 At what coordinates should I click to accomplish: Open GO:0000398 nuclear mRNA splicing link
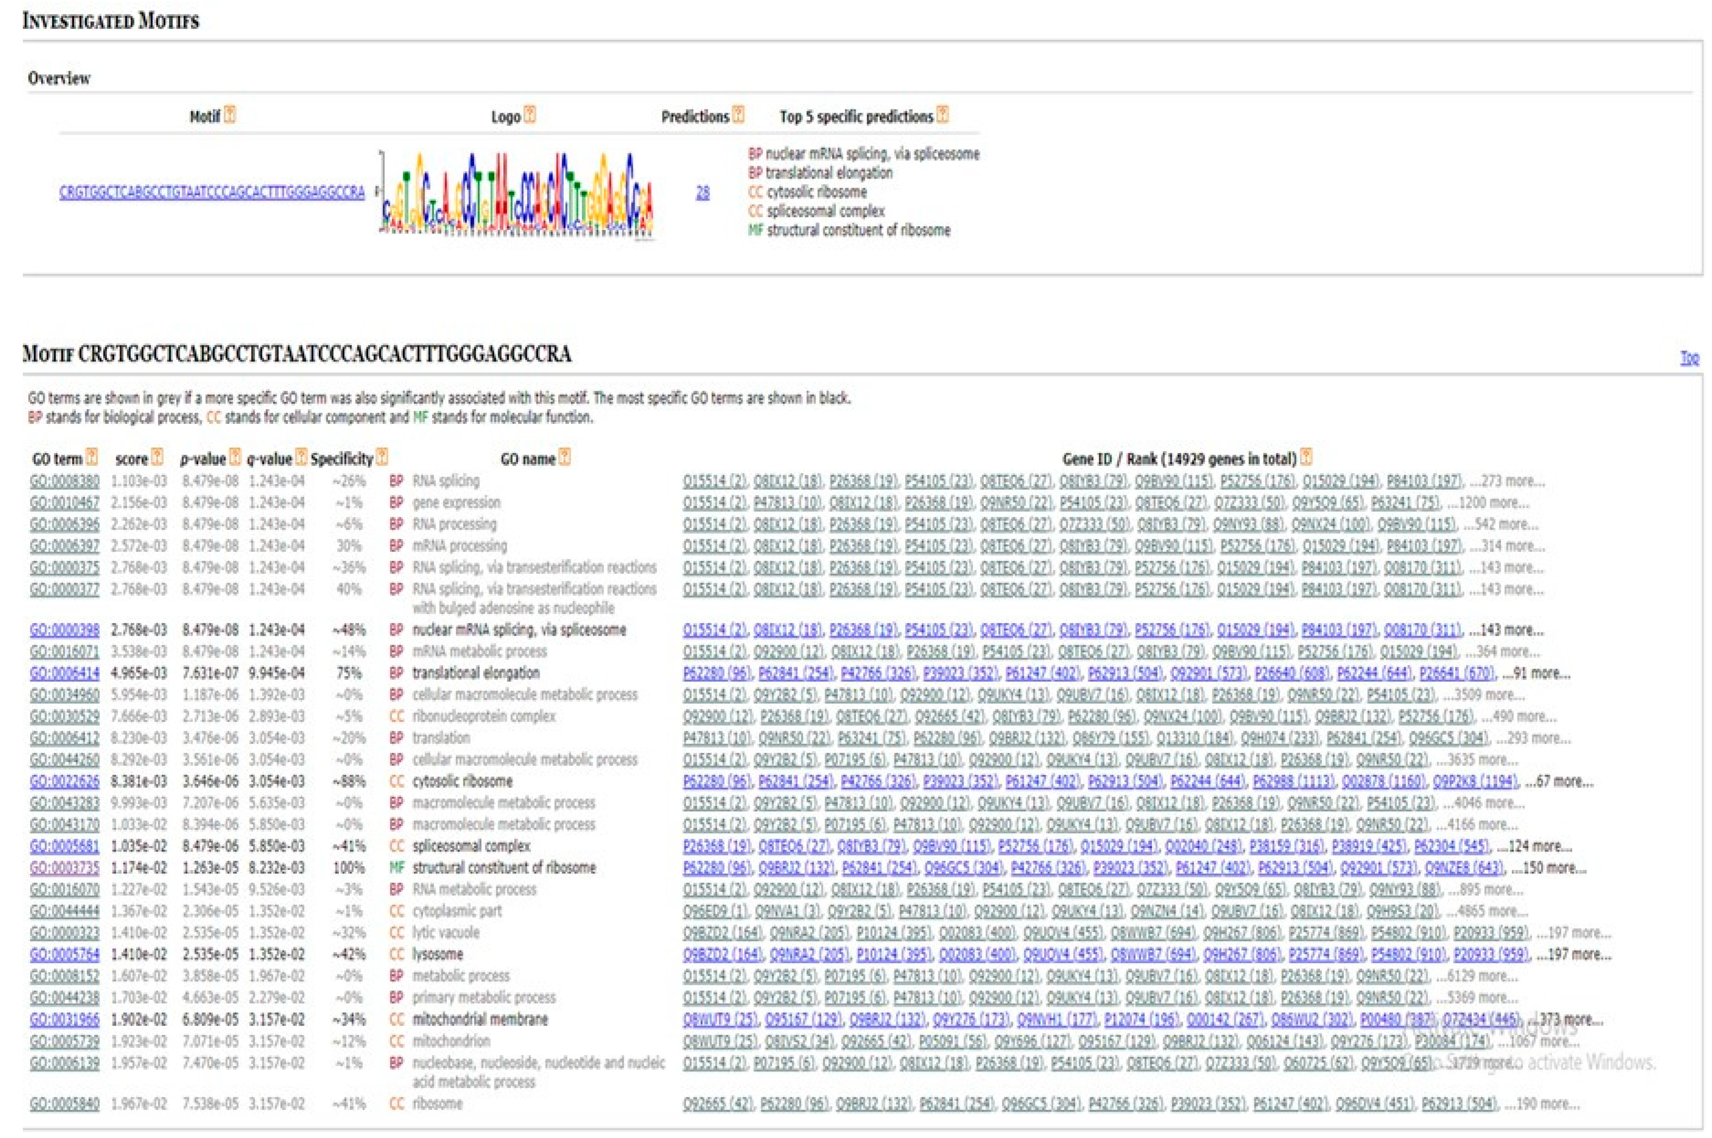[64, 630]
